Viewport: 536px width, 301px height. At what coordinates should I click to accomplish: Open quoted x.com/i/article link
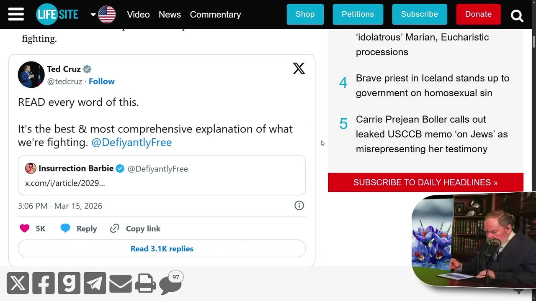pyautogui.click(x=65, y=183)
